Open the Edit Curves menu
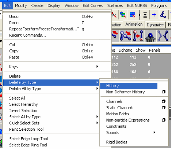This screenshot has width=172, height=149. pos(93,5)
